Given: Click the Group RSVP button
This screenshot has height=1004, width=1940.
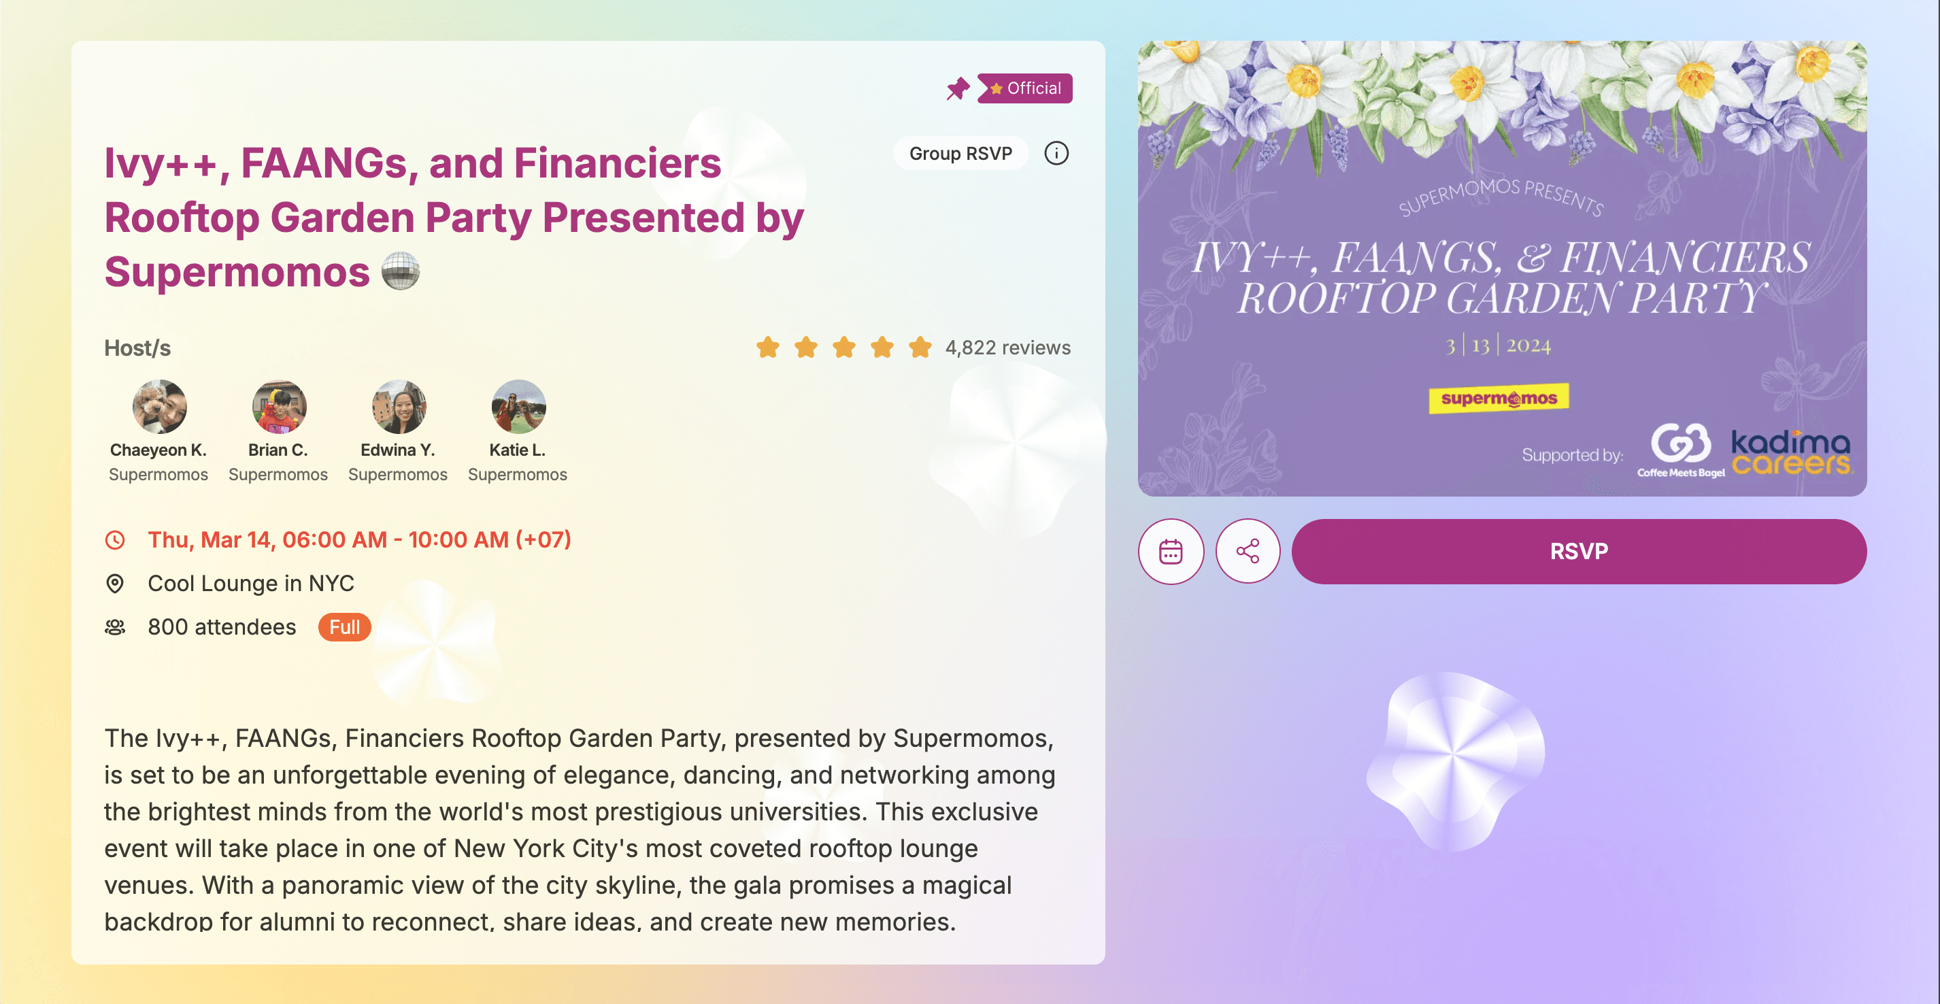Looking at the screenshot, I should click(x=960, y=154).
